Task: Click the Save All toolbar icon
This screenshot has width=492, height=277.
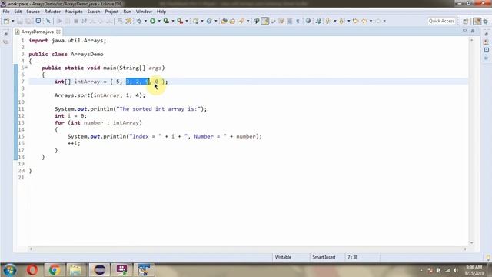Action: click(x=28, y=21)
